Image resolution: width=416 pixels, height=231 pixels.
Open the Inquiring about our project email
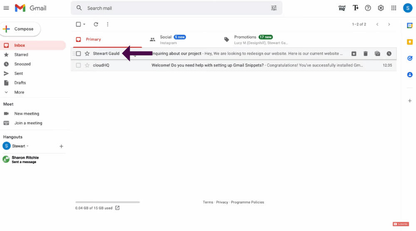(x=233, y=54)
